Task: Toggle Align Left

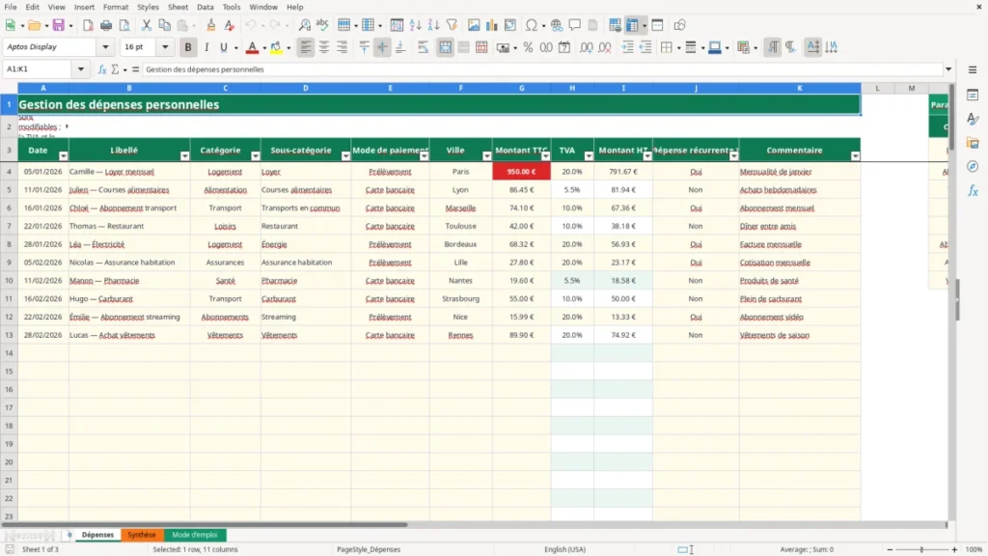Action: pyautogui.click(x=306, y=47)
